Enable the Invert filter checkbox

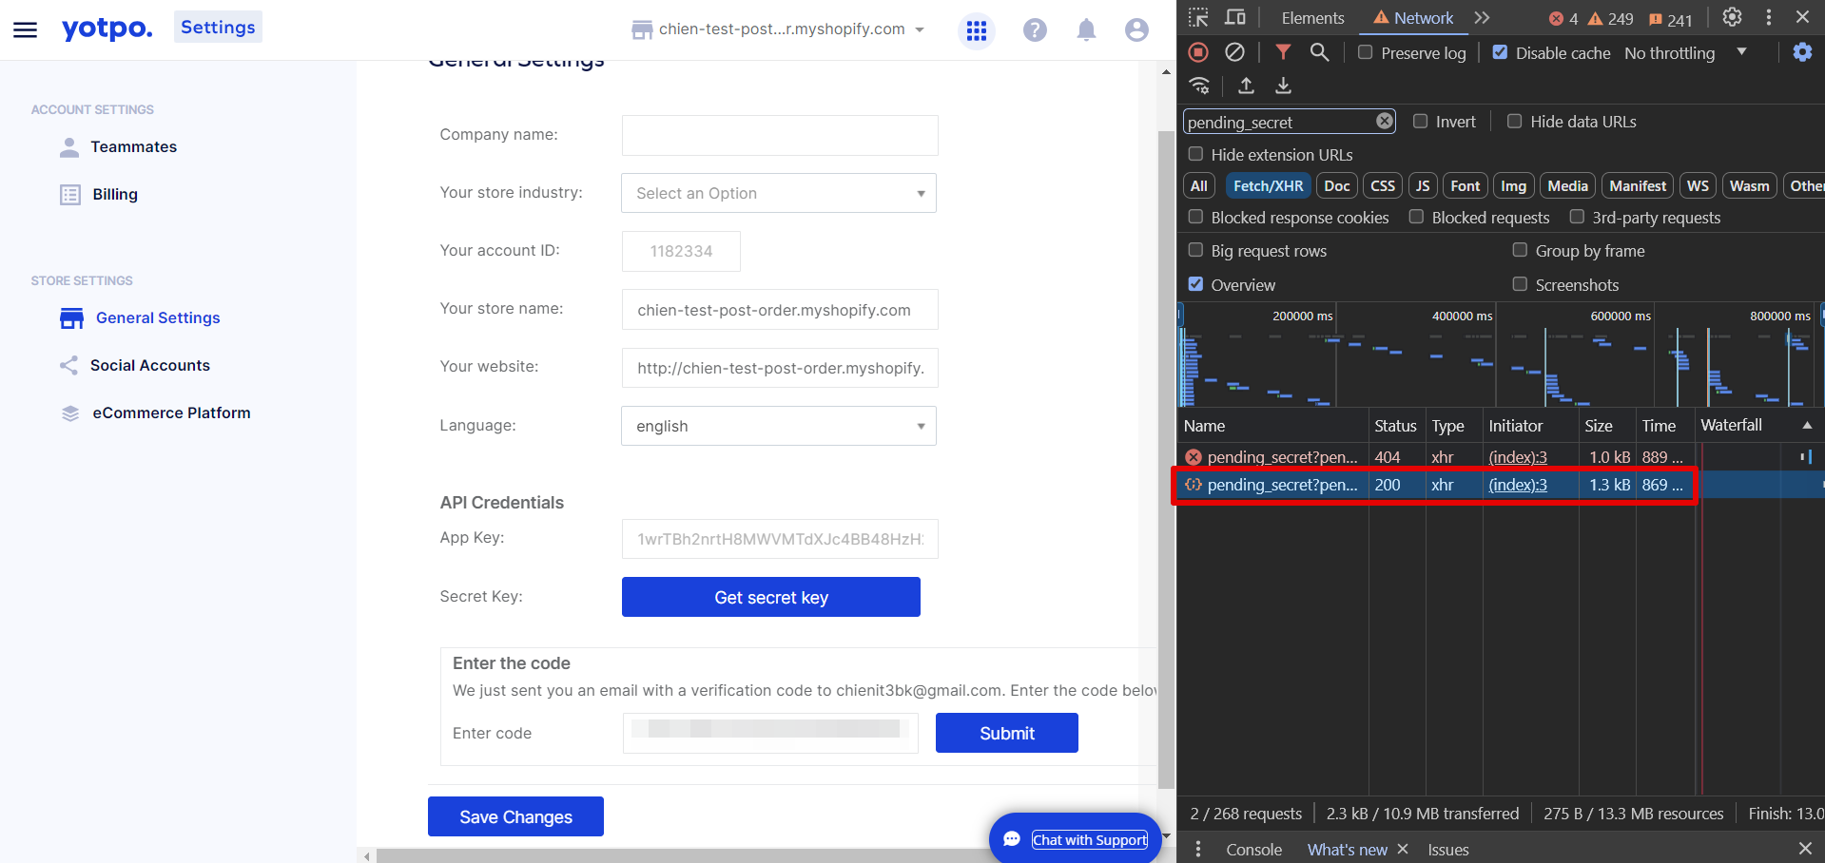[x=1420, y=121]
